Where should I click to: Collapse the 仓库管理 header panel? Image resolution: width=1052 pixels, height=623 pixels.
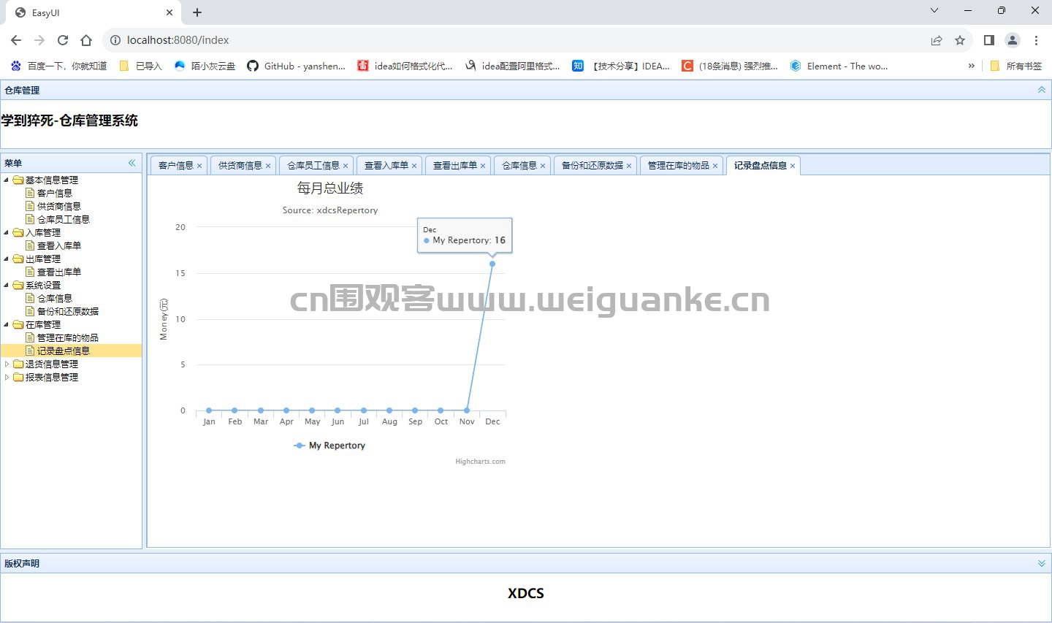(x=1042, y=90)
